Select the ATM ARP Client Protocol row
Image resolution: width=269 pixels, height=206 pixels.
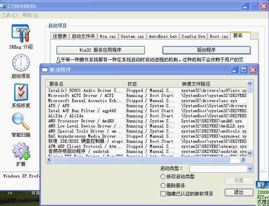[146, 146]
